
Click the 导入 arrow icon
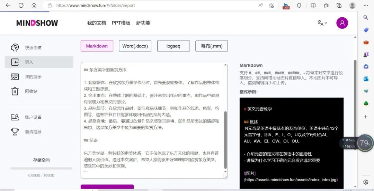coord(15,62)
